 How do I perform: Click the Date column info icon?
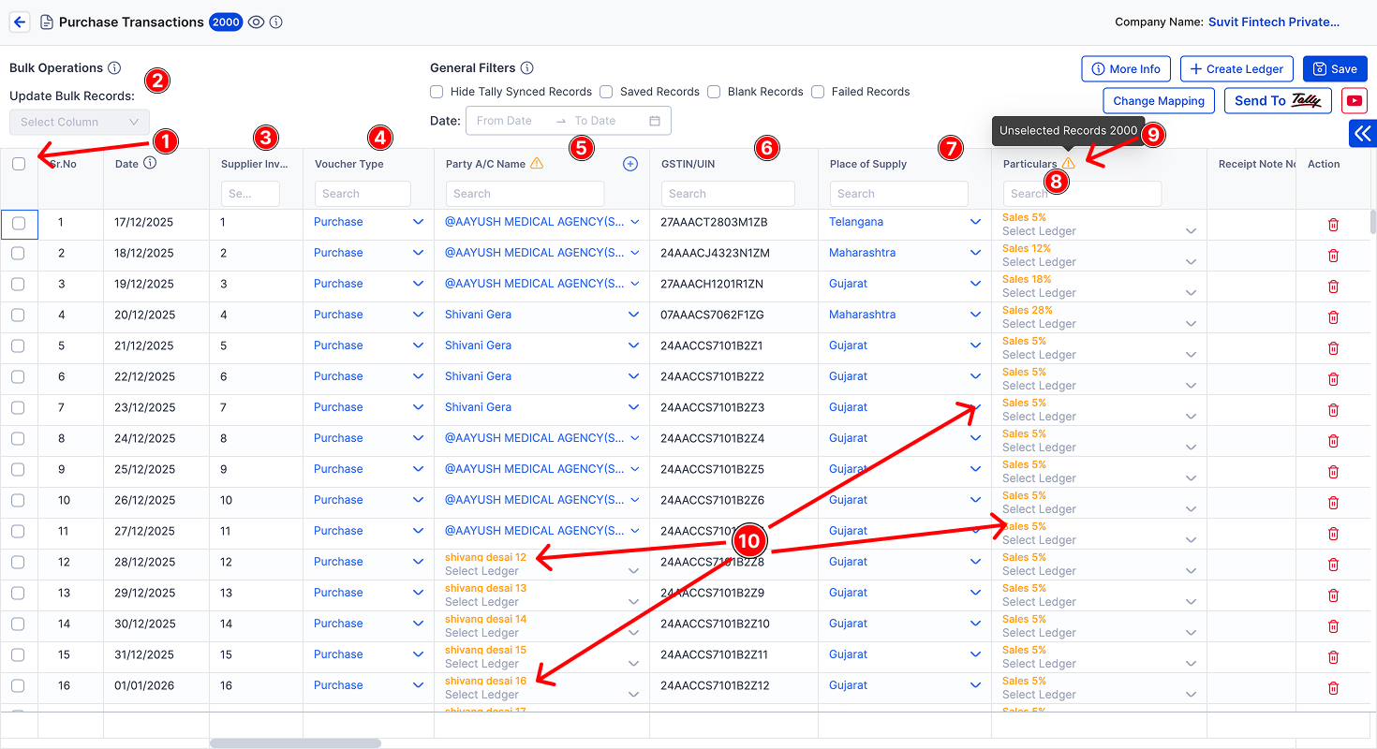point(150,163)
